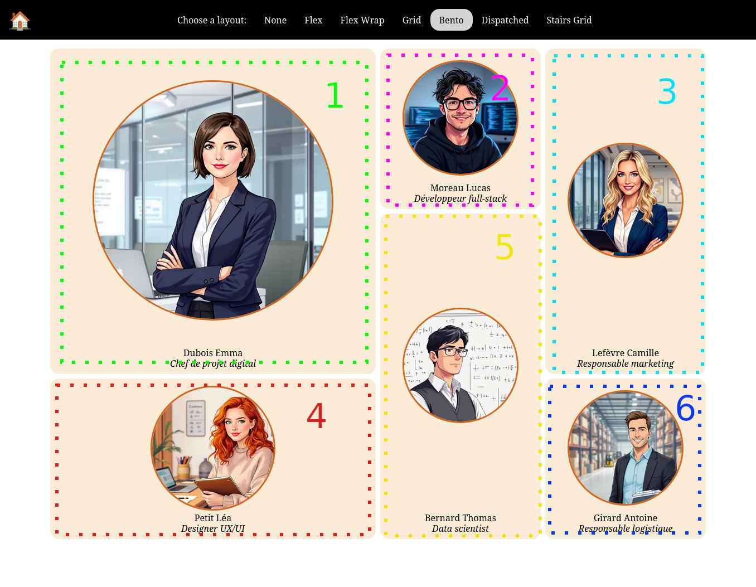Open the Stairs Grid layout
Screen dimensions: 756x587
(569, 20)
